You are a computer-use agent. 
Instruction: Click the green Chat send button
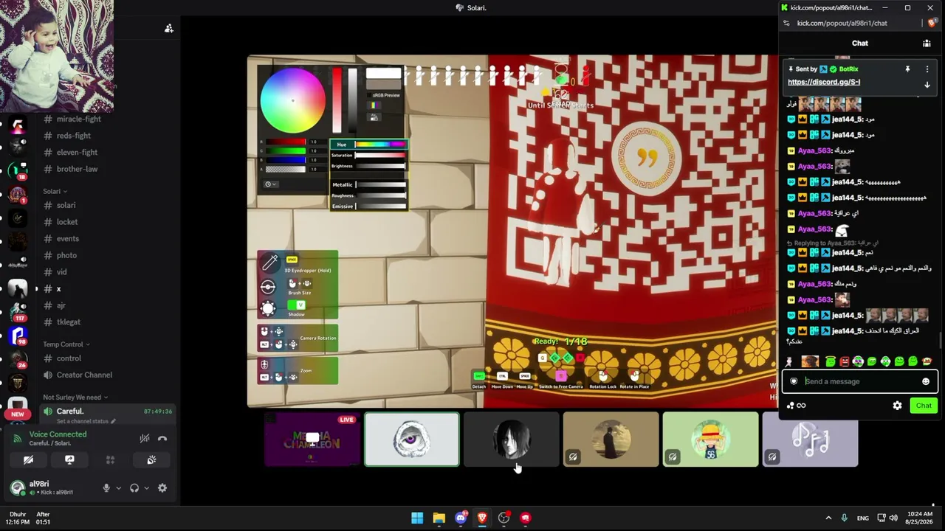coord(924,406)
